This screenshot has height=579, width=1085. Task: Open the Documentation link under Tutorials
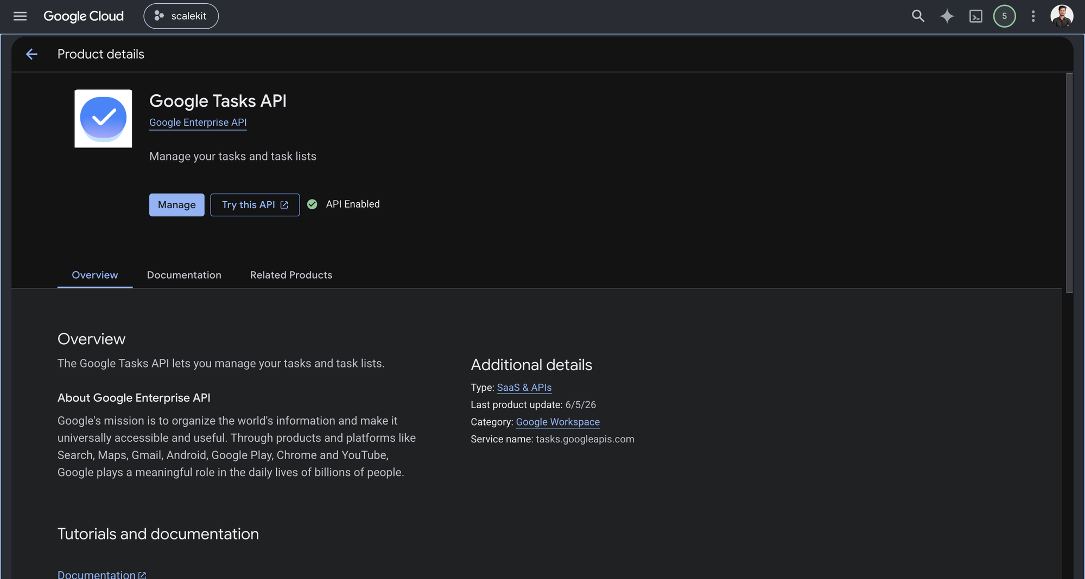101,574
